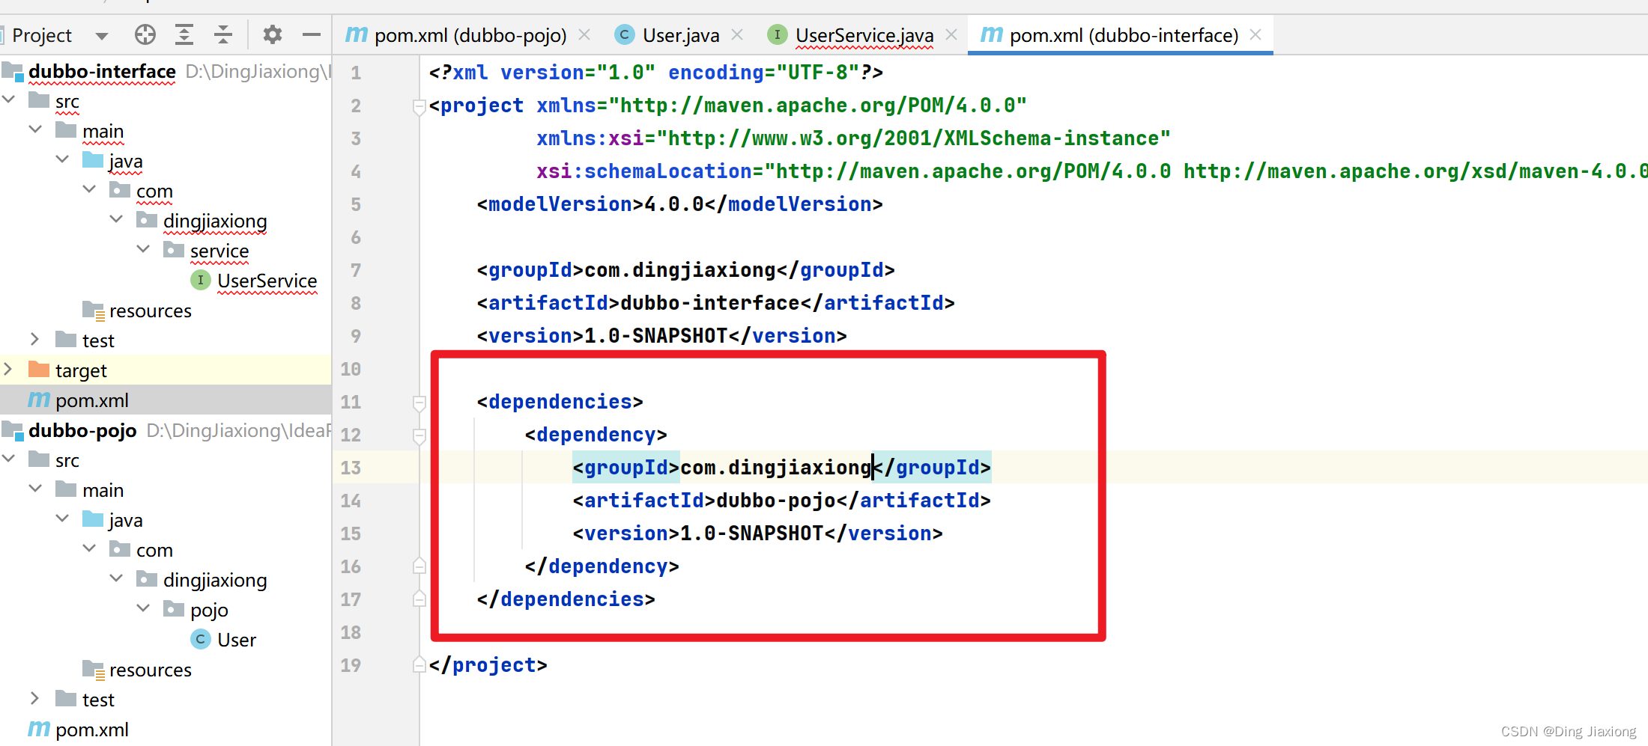
Task: Click interface icon on UserService.java tab
Action: pos(778,34)
